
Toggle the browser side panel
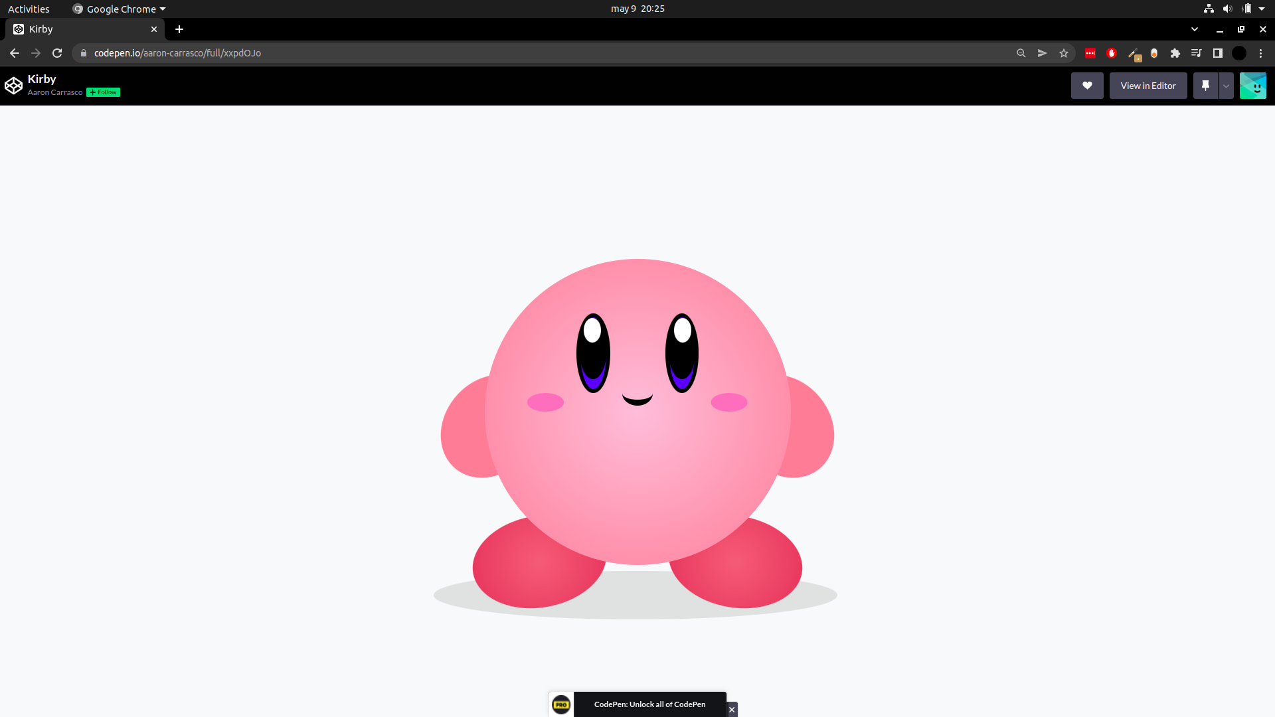[x=1218, y=53]
